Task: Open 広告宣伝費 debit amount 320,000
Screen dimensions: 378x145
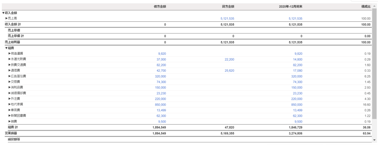Action: tap(160, 76)
